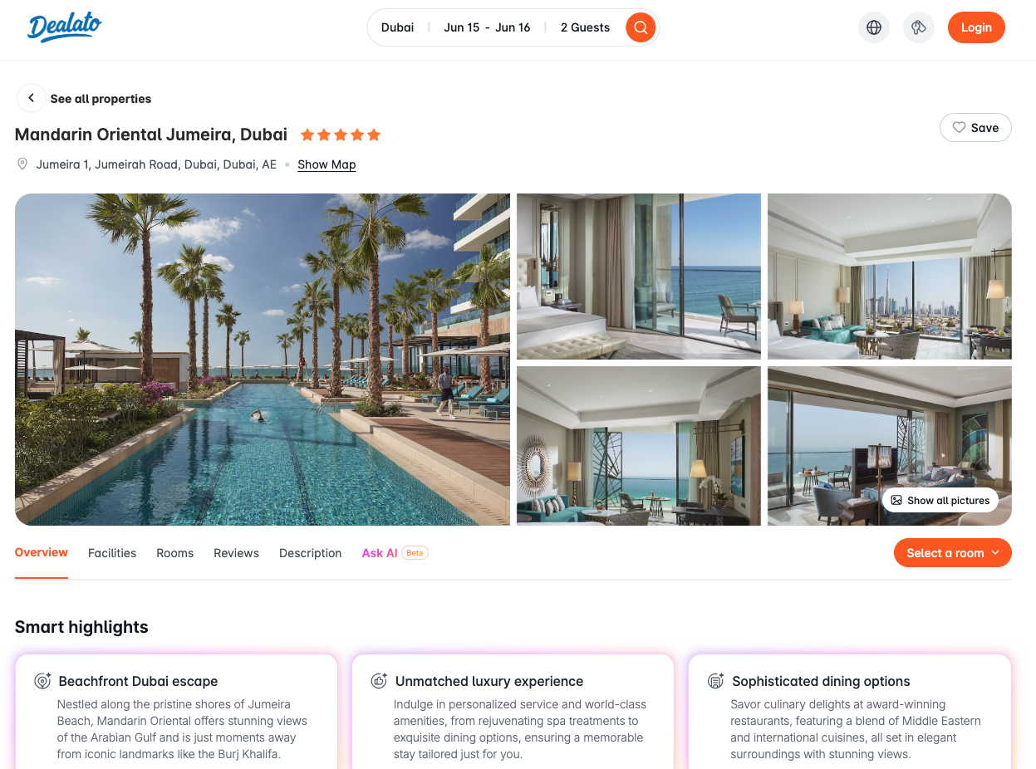Click the Beachfront Dubai escape highlight icon
Screen dimensions: 1036x769
42,681
